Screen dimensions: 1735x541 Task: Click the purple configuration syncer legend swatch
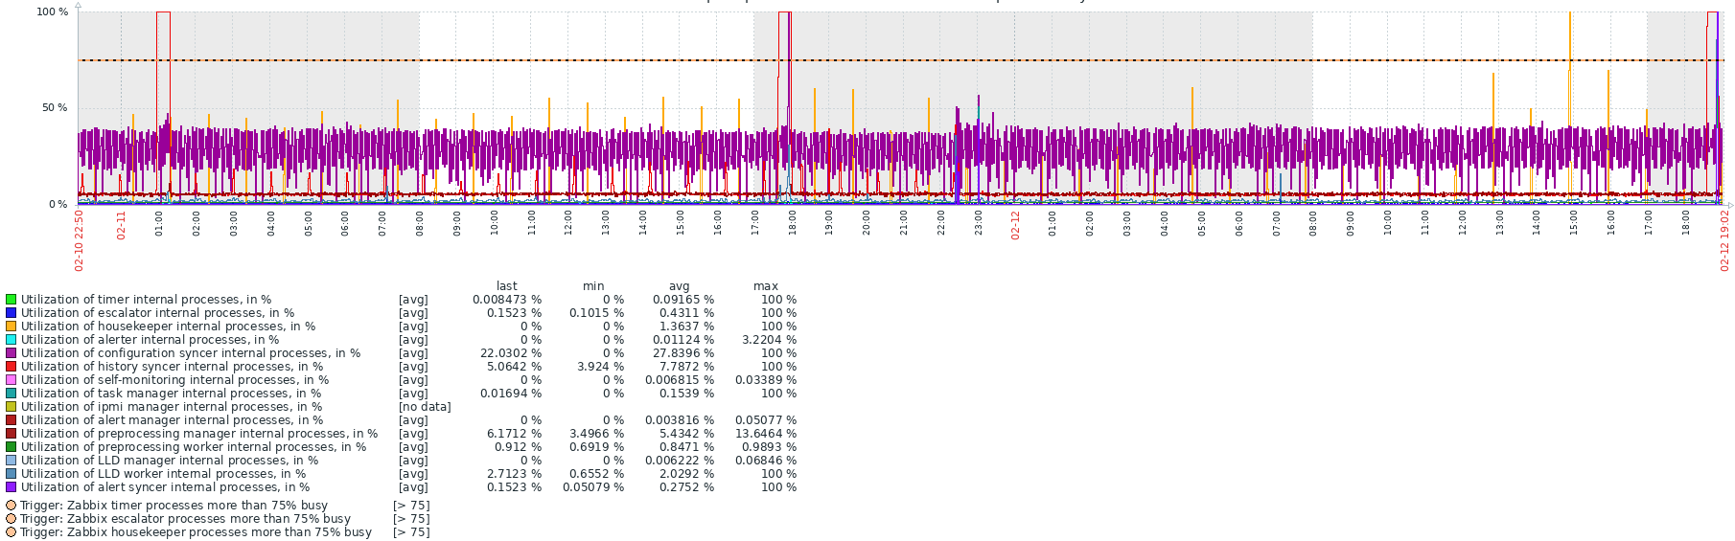tap(11, 353)
